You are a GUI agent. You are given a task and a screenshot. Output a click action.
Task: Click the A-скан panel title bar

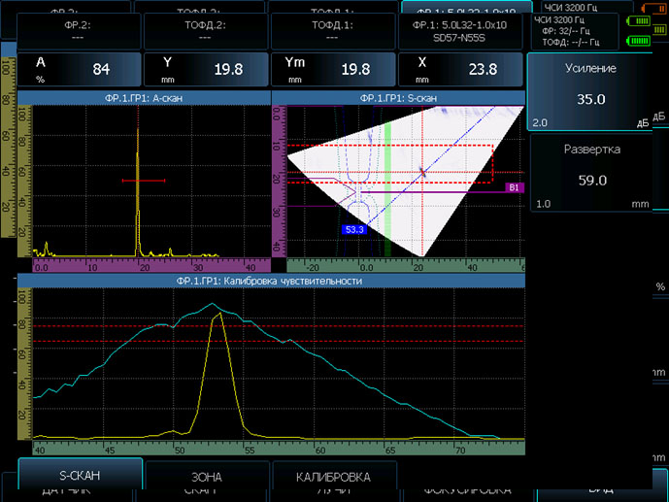pos(144,97)
